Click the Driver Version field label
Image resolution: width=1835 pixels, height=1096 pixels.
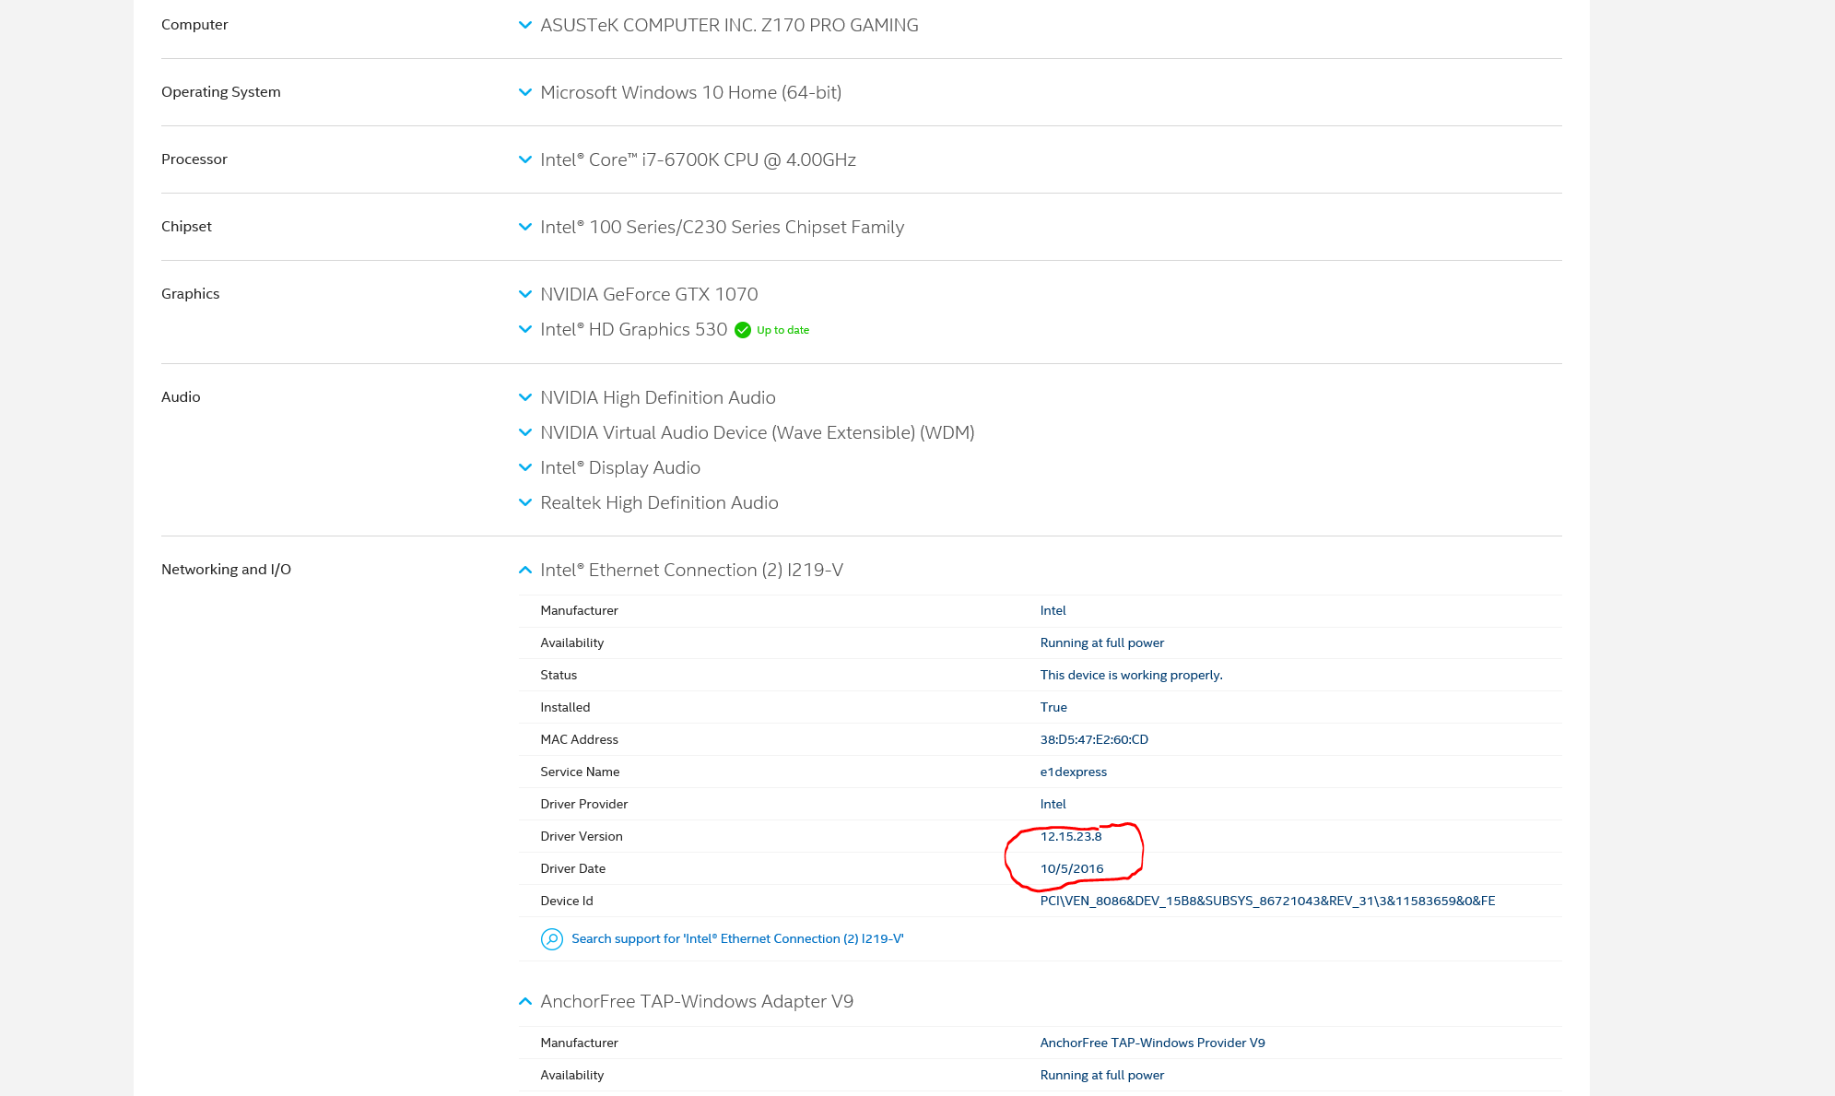click(x=582, y=836)
